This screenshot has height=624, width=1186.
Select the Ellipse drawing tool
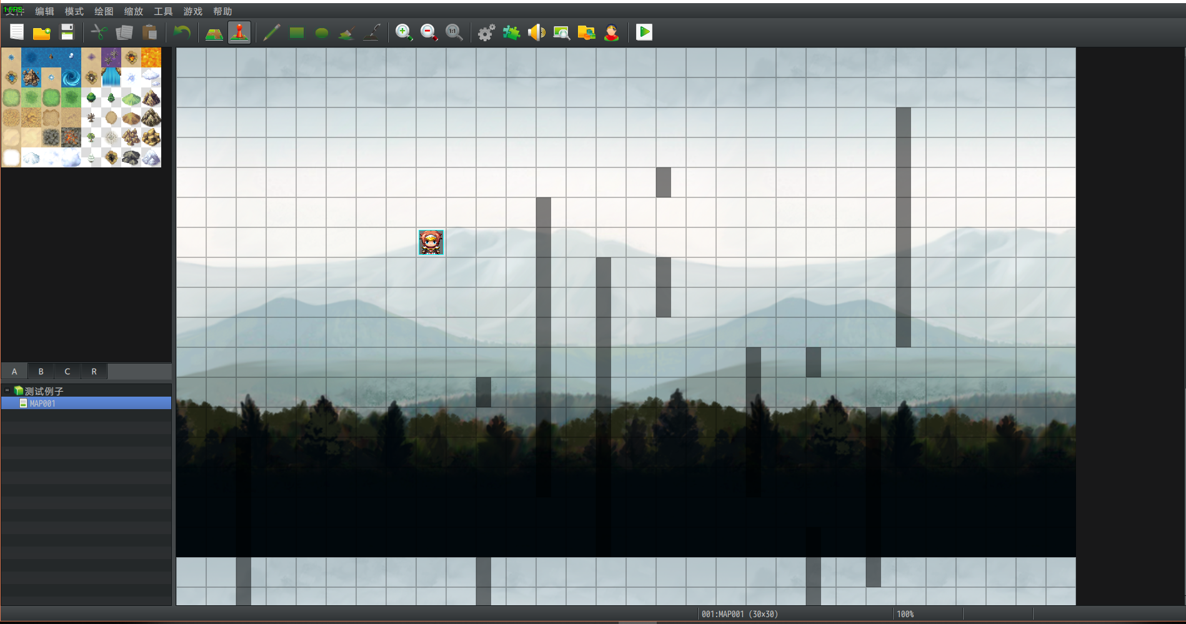click(322, 32)
